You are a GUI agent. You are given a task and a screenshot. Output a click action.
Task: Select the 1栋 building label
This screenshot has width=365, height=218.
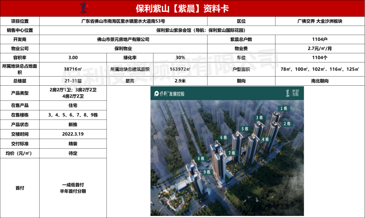click(x=284, y=108)
